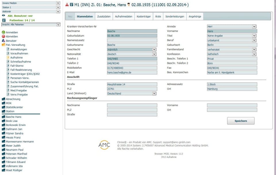The height and width of the screenshot is (175, 276).
Task: Click the Bes. Kennzeichen field
Action: 232,72
